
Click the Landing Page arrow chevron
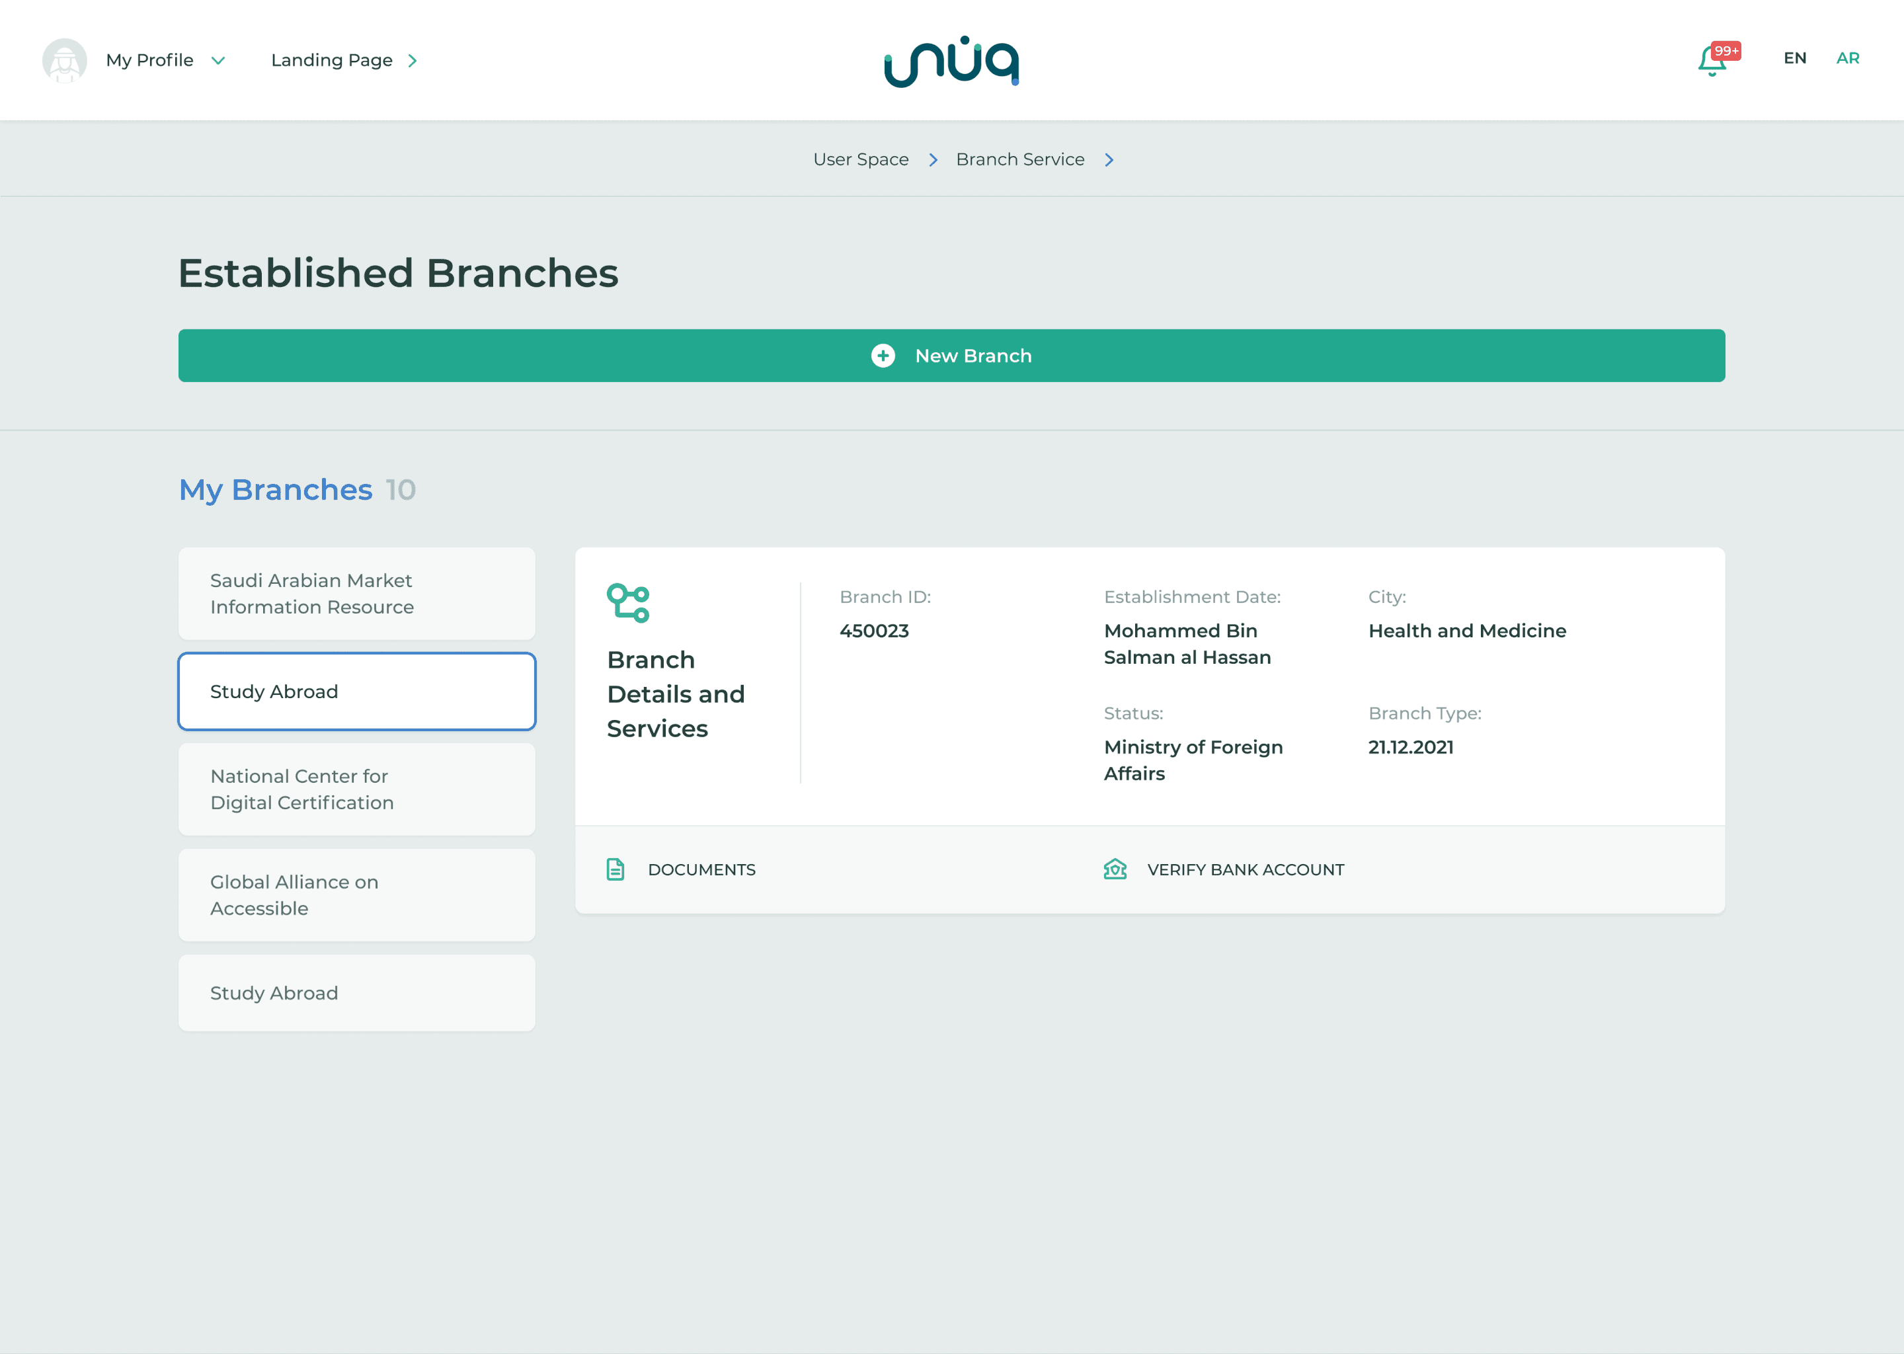(x=413, y=61)
